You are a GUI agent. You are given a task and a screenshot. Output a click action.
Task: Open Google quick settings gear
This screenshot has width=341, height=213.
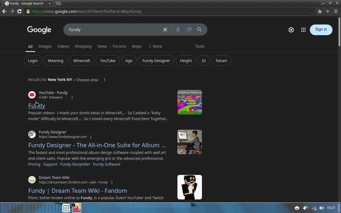pyautogui.click(x=291, y=30)
